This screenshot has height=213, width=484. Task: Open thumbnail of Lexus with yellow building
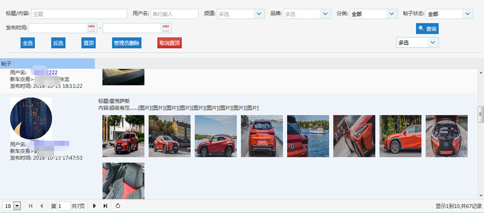(x=170, y=136)
